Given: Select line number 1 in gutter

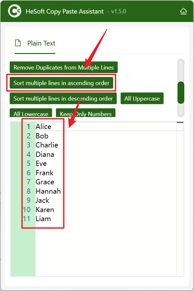Looking at the screenshot, I should [28, 126].
